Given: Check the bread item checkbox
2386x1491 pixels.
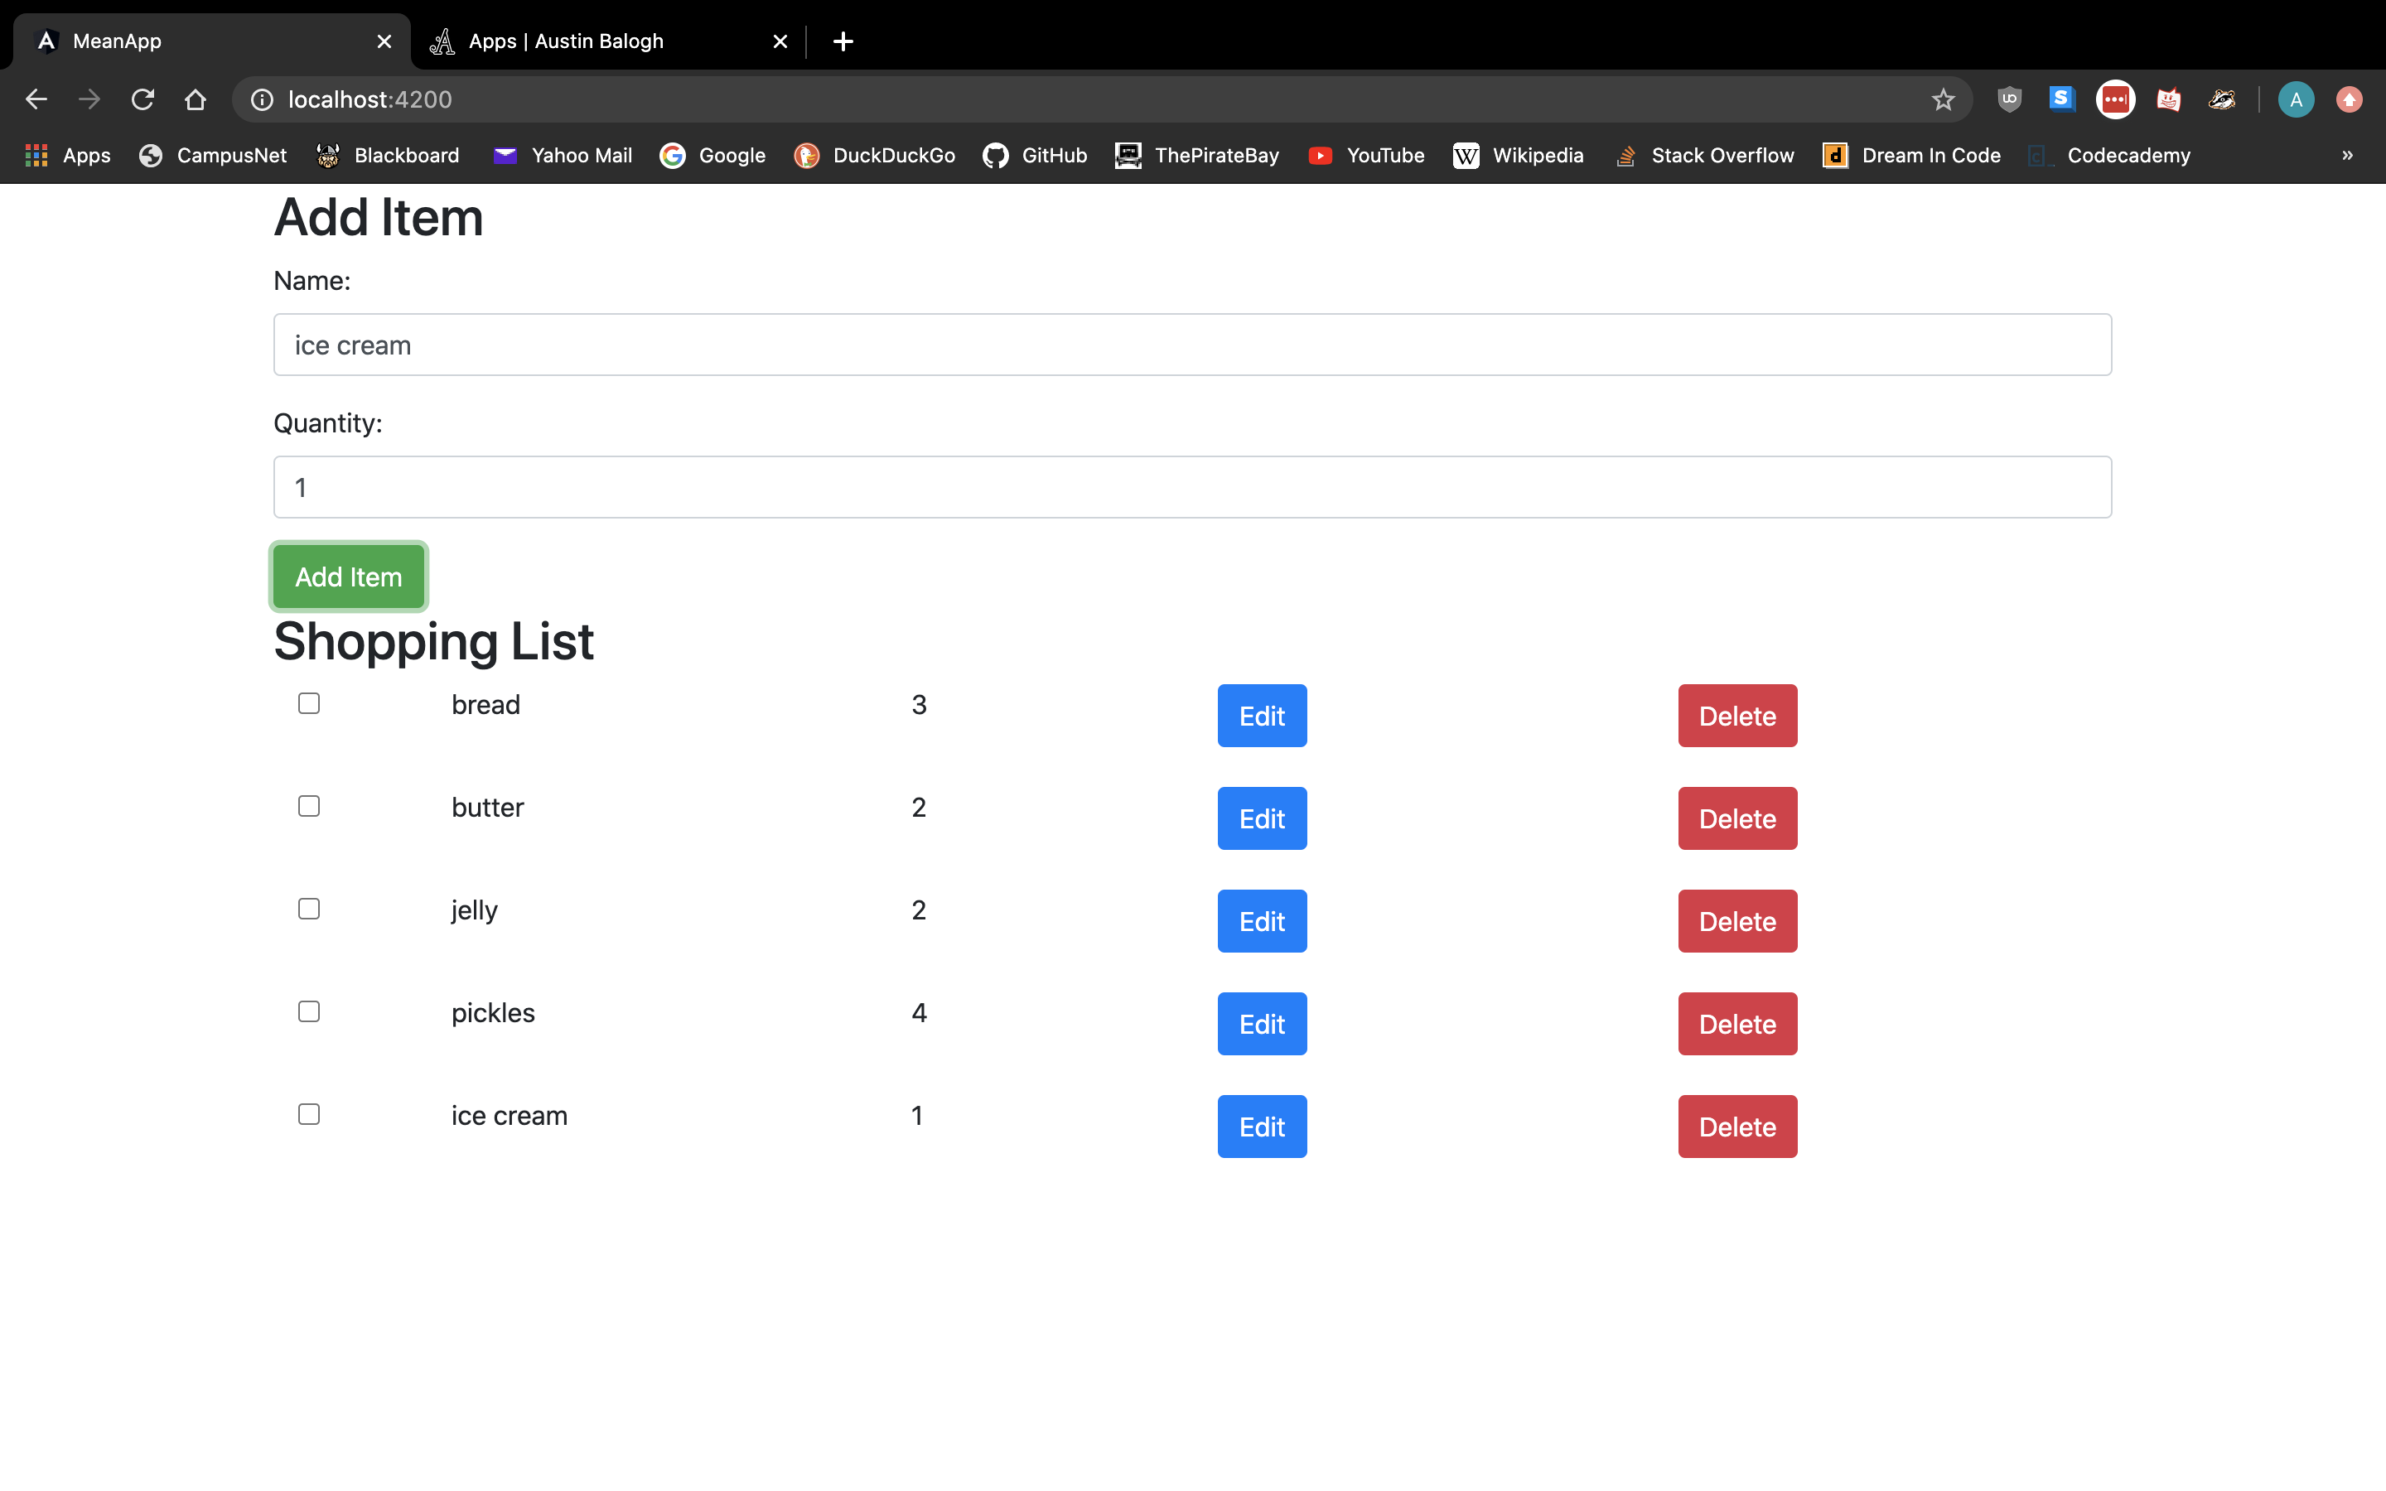Looking at the screenshot, I should (x=308, y=703).
